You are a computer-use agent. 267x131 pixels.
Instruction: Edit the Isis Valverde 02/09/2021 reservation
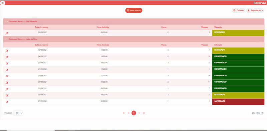[x=7, y=33]
